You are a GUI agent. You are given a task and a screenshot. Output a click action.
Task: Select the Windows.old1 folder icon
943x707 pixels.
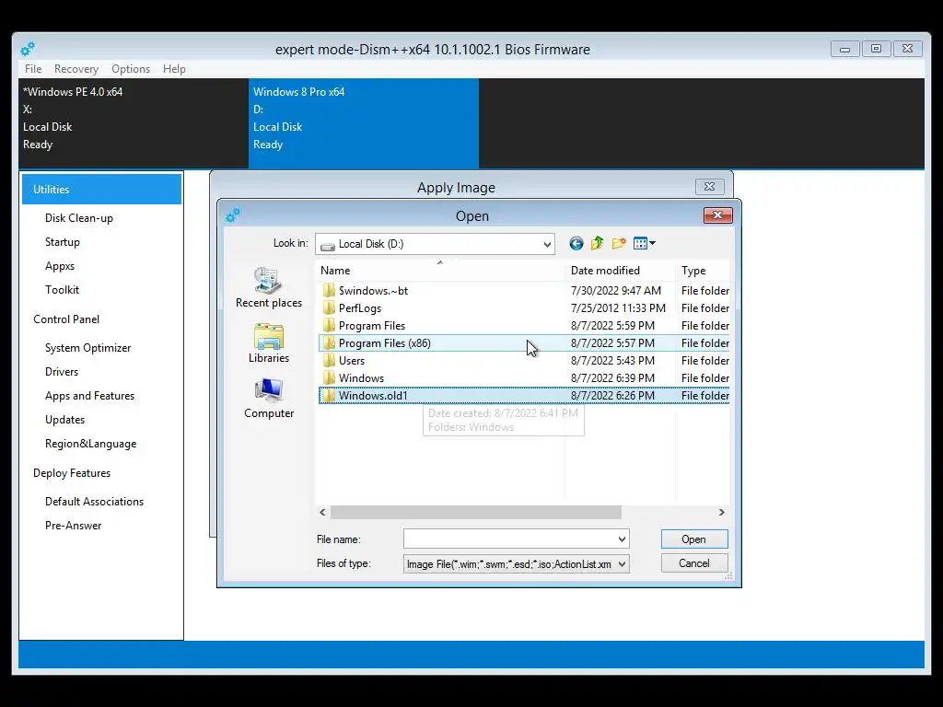[x=329, y=396]
